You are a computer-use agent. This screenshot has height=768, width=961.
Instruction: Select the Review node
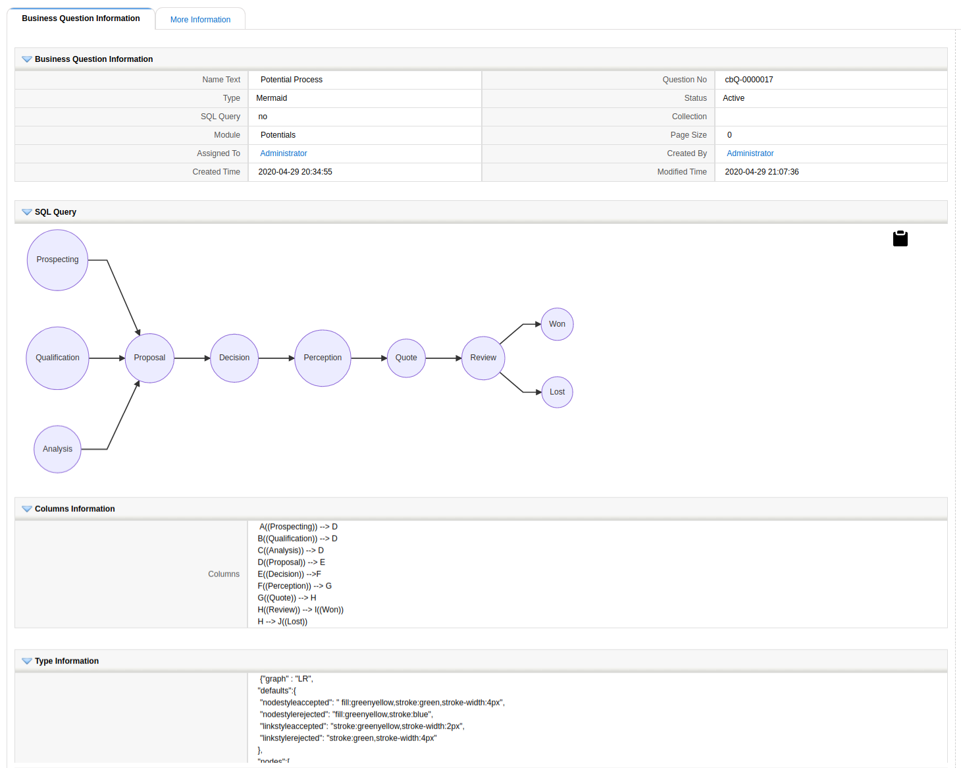click(483, 358)
